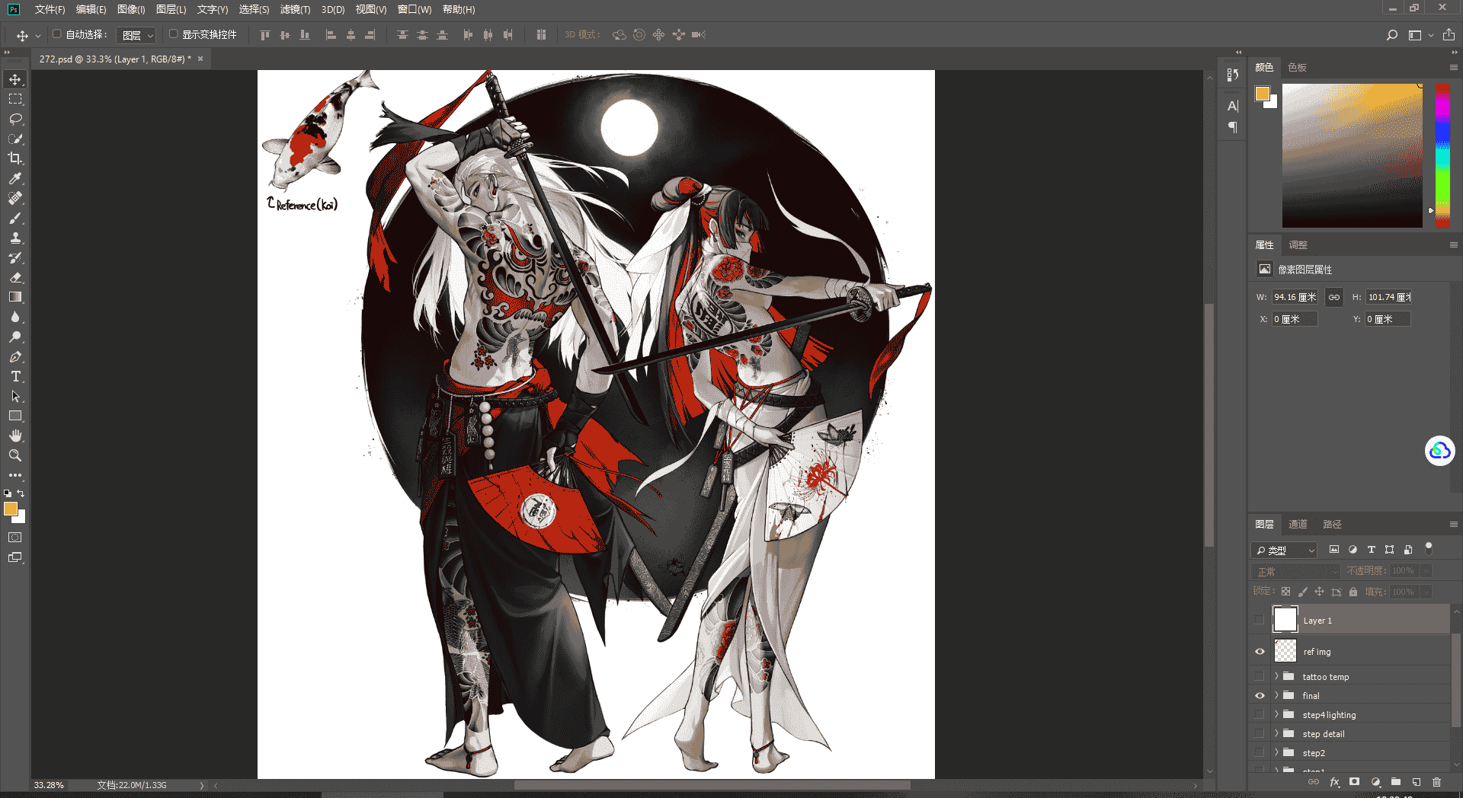Show the Layer 1 layer
Image resolution: width=1463 pixels, height=798 pixels.
(1260, 621)
